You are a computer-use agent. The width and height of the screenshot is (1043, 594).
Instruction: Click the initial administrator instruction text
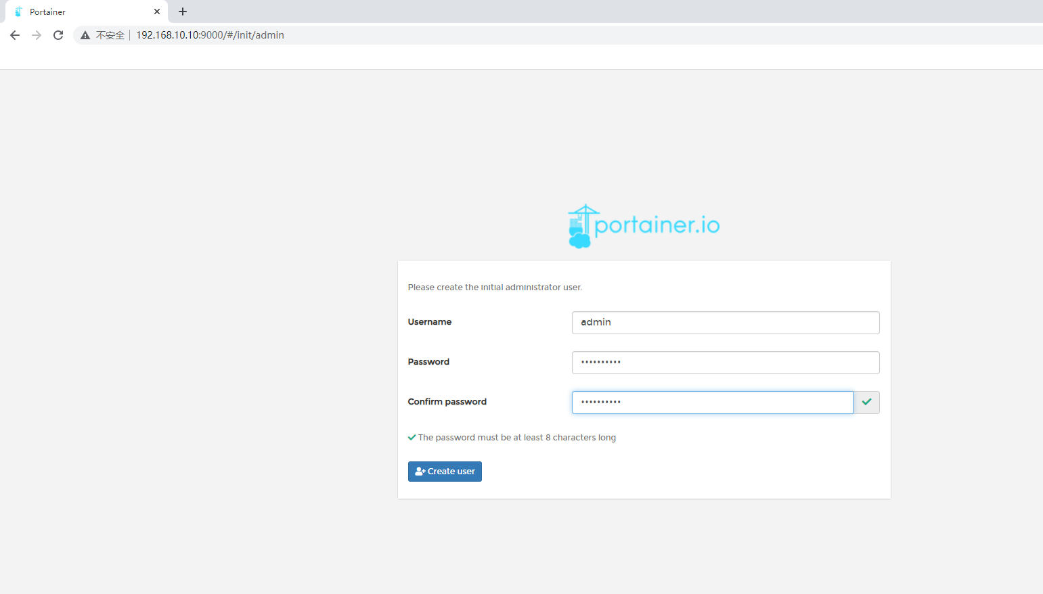click(x=495, y=288)
